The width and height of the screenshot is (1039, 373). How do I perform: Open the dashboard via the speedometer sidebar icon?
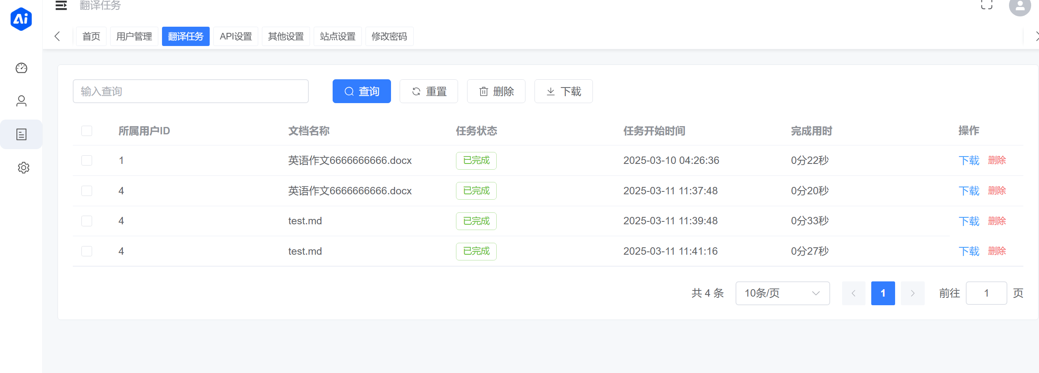point(21,68)
